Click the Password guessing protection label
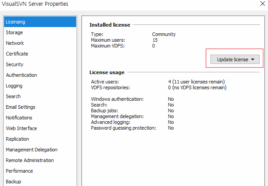Image resolution: width=268 pixels, height=186 pixels. (124, 128)
